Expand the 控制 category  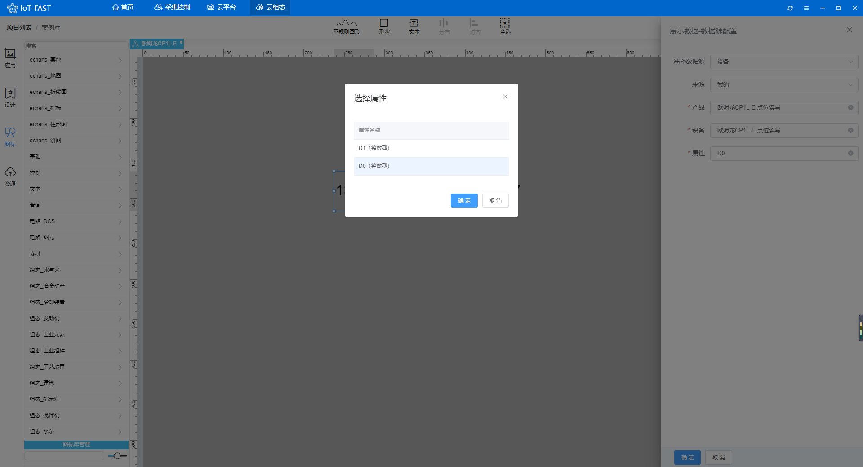76,173
